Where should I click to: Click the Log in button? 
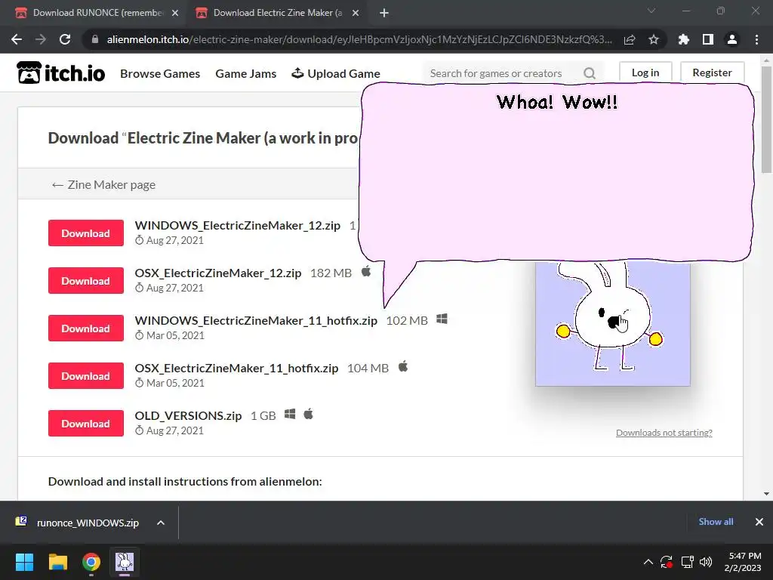(x=645, y=72)
